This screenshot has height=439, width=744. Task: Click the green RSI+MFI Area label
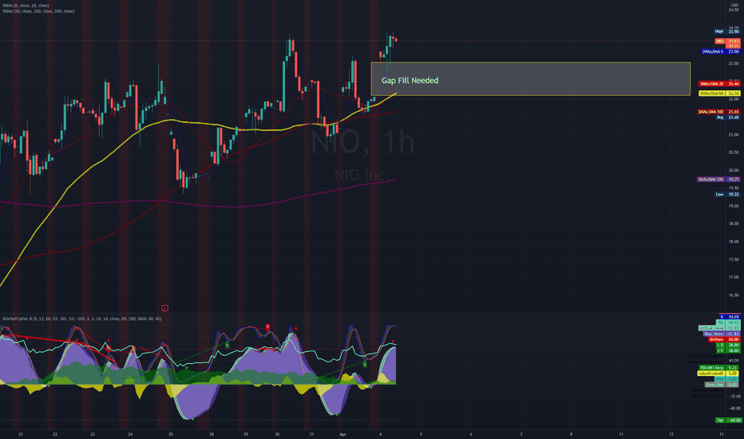coord(719,367)
